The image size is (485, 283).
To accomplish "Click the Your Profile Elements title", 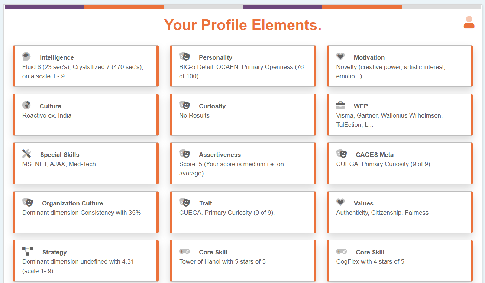I will [243, 25].
